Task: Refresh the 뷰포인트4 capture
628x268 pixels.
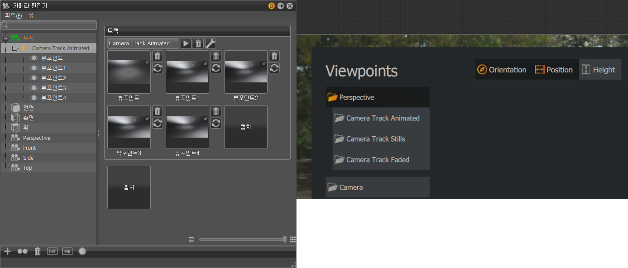Action: click(216, 123)
